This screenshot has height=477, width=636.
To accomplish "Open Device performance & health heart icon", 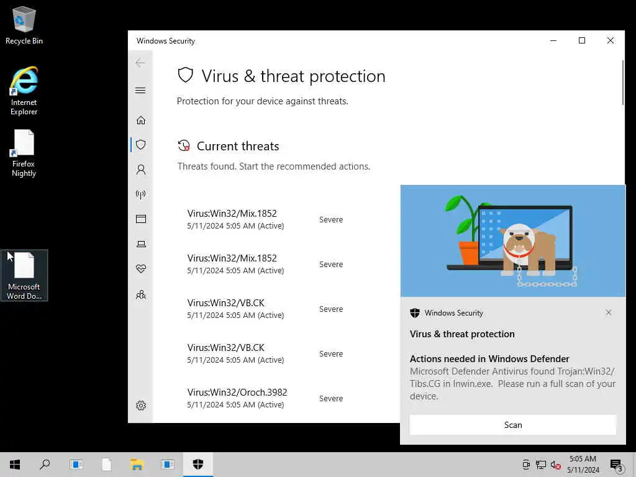I will (141, 268).
